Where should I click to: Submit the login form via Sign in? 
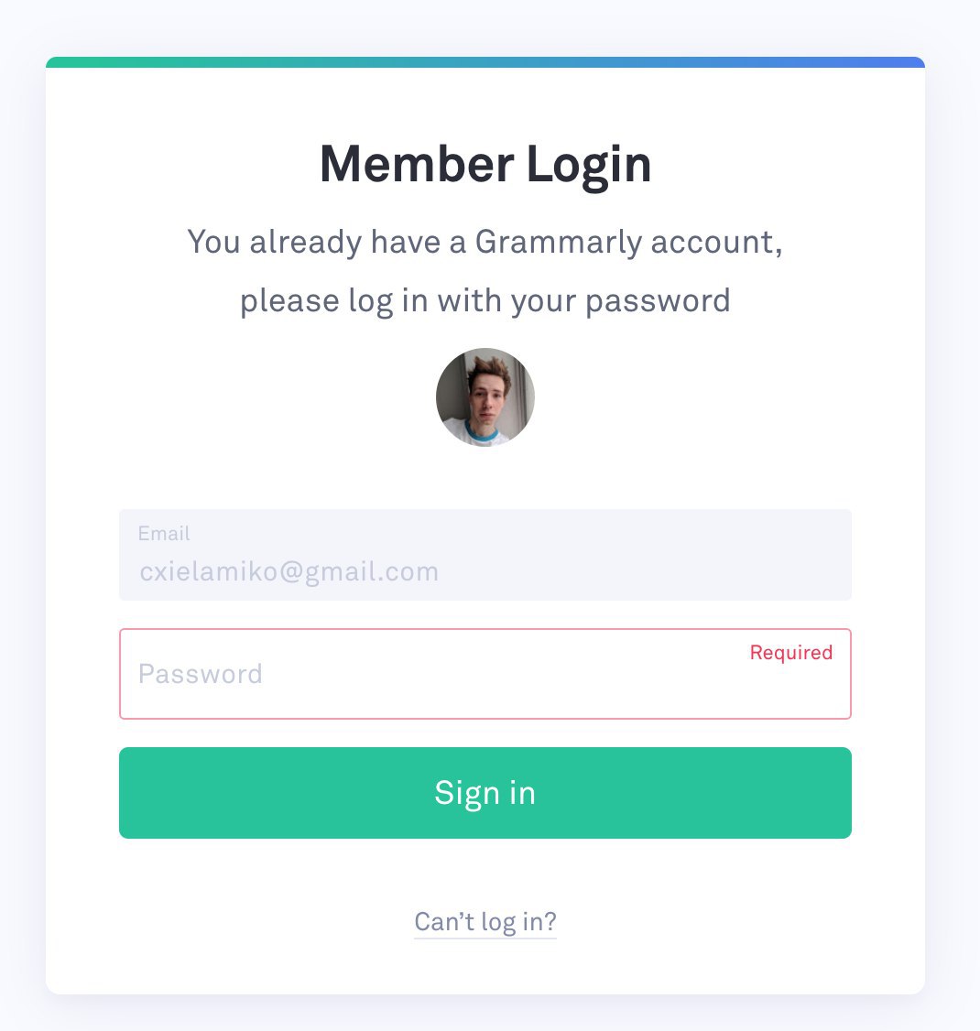(x=485, y=793)
